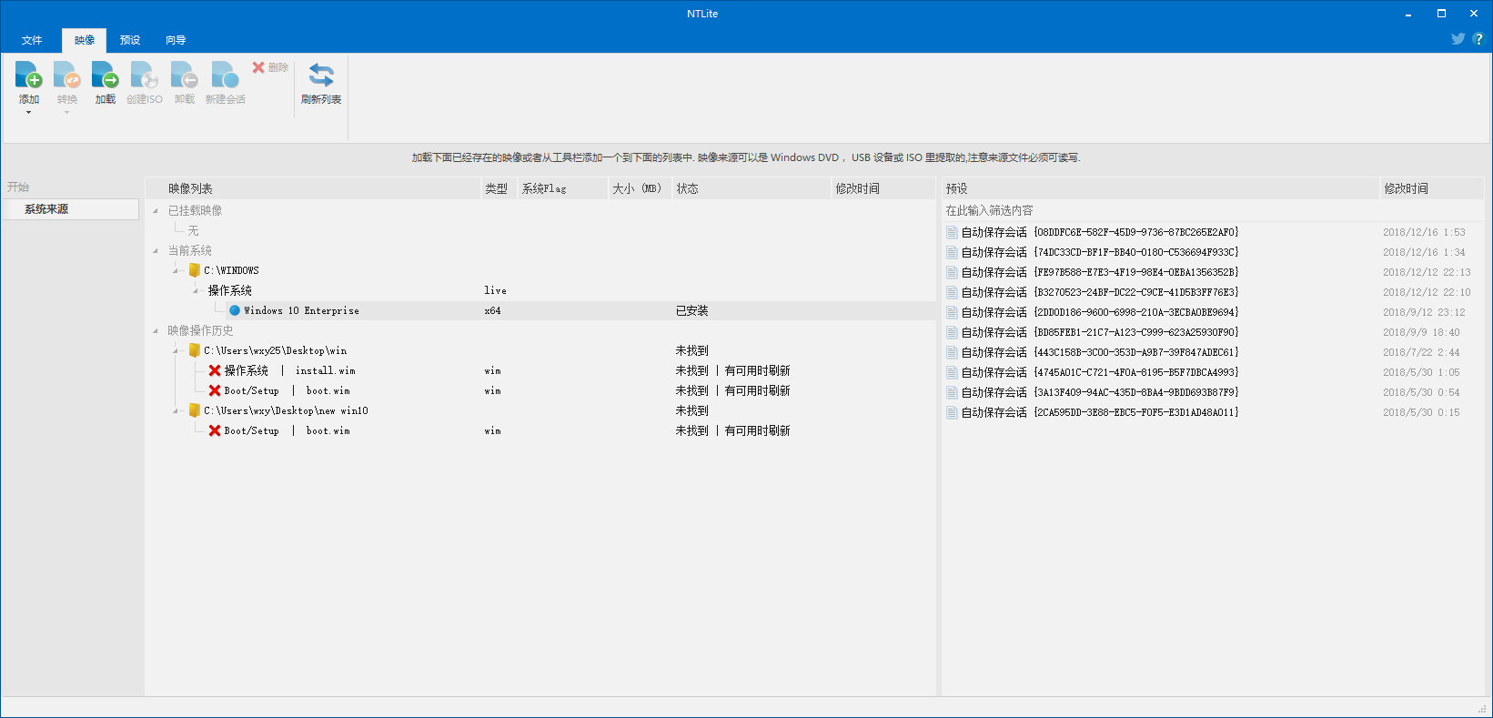The image size is (1493, 718).
Task: Select preset session {FE97B588-E7E3...}
Action: (x=1213, y=272)
